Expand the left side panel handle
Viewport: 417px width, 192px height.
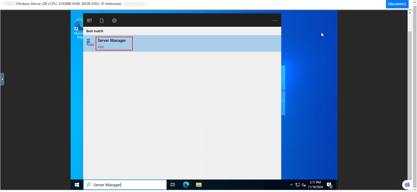[x=2, y=79]
